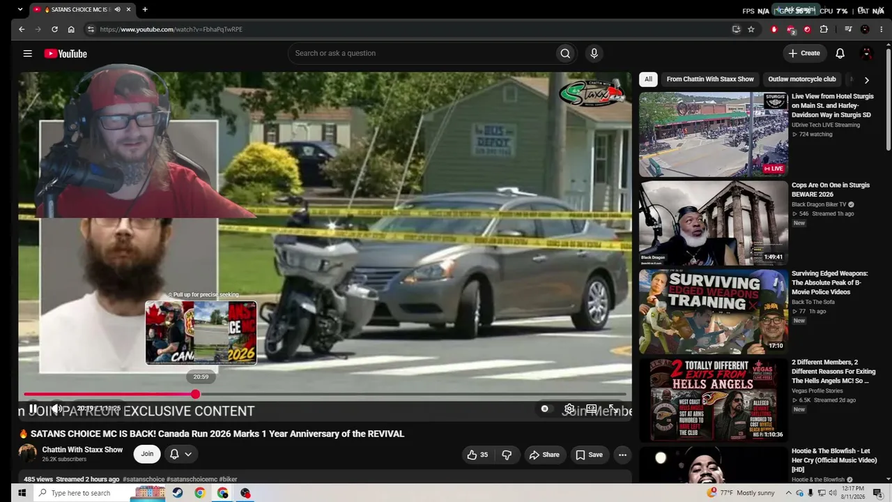Go to the YouTube home logo
This screenshot has height=502, width=892.
[x=66, y=54]
